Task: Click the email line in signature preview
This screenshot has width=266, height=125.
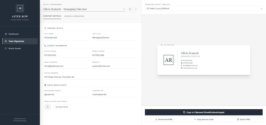Action: click(x=189, y=65)
